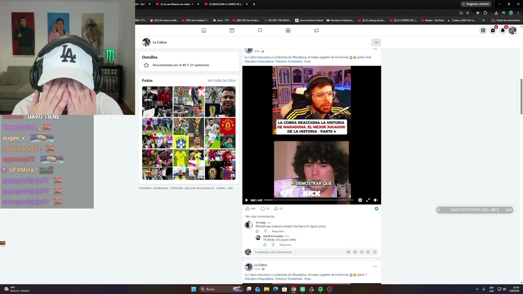Click 'Ver más comentarios' link

point(260,216)
